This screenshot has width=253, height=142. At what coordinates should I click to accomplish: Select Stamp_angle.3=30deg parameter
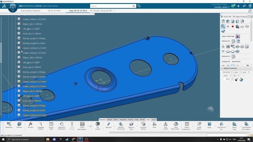[x=34, y=72]
